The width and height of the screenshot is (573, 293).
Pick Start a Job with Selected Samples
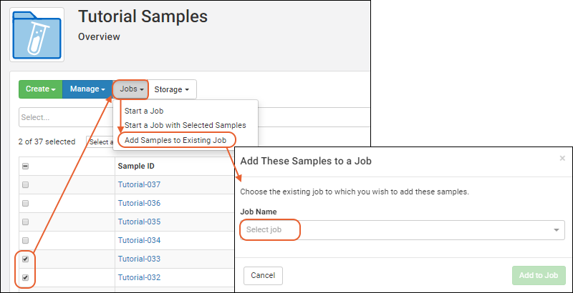coord(185,125)
